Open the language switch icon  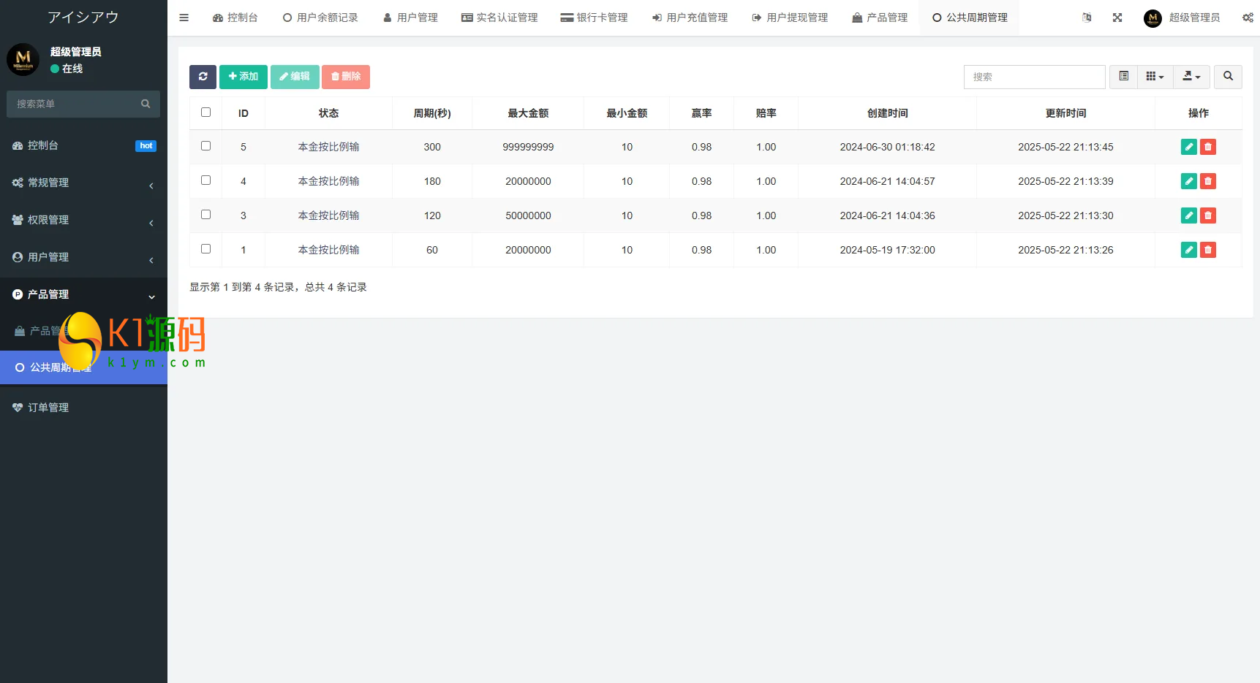pyautogui.click(x=1087, y=18)
